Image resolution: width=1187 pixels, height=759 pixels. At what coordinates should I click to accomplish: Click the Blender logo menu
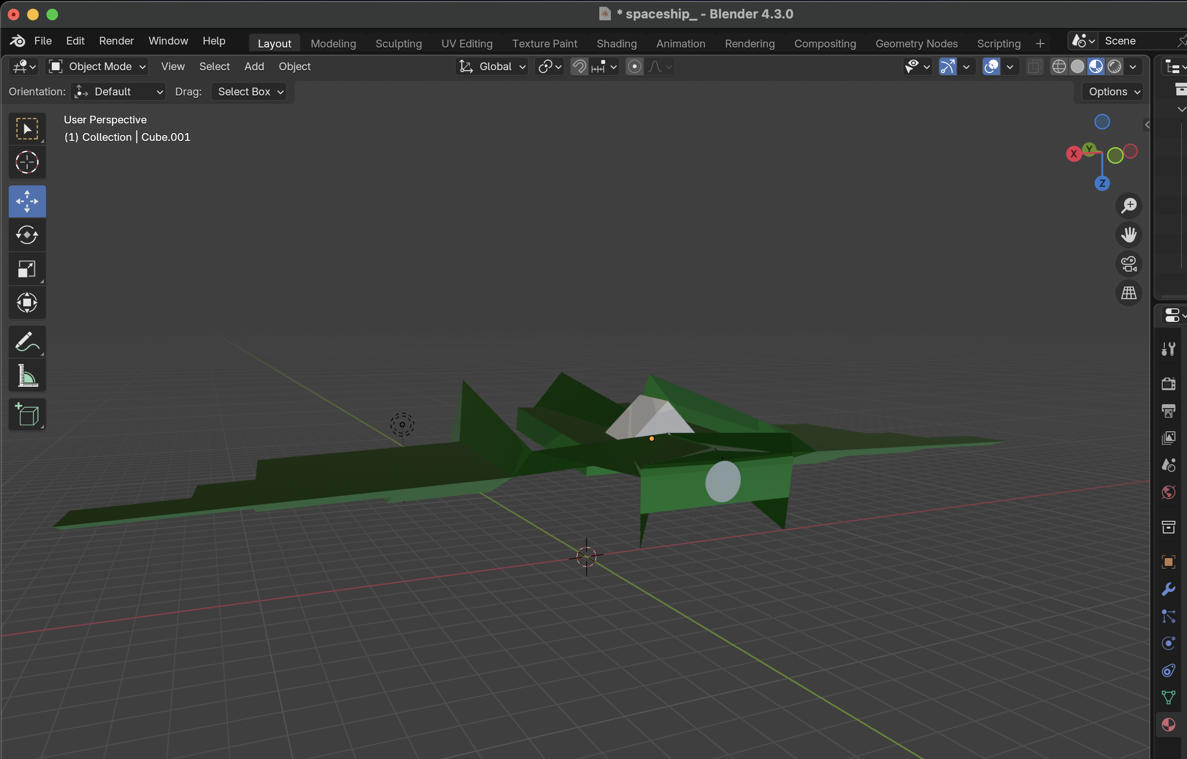click(18, 41)
